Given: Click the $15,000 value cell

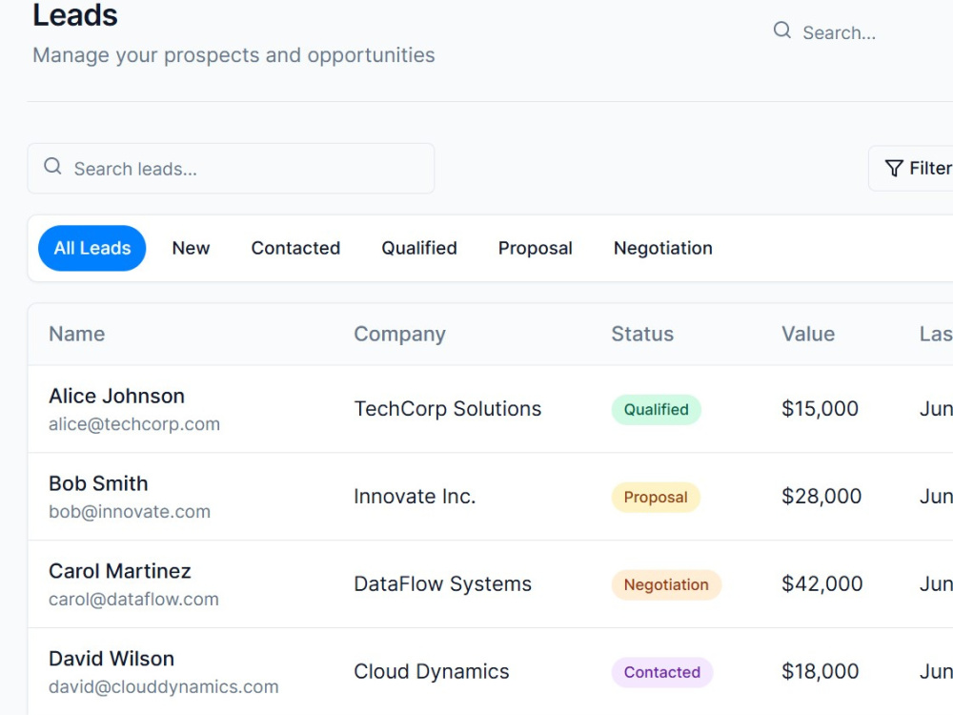Looking at the screenshot, I should 820,409.
